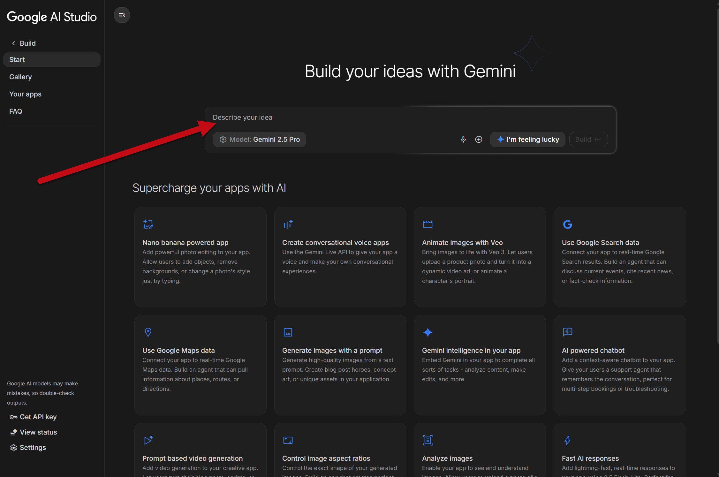Viewport: 719px width, 477px height.
Task: Select the FAQ sidebar item
Action: click(x=16, y=111)
